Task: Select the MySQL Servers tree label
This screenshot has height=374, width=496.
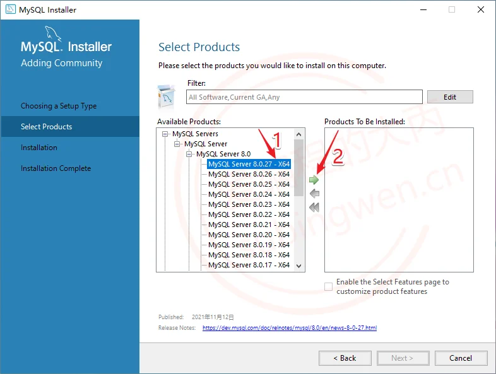Action: 195,134
